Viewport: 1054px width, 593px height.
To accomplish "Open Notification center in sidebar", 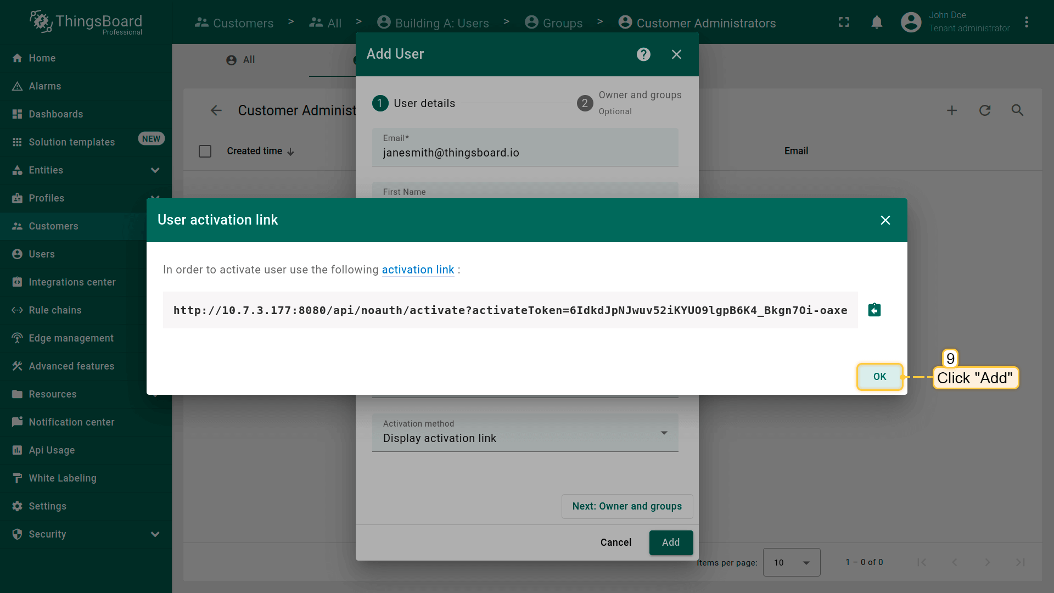I will [x=71, y=422].
